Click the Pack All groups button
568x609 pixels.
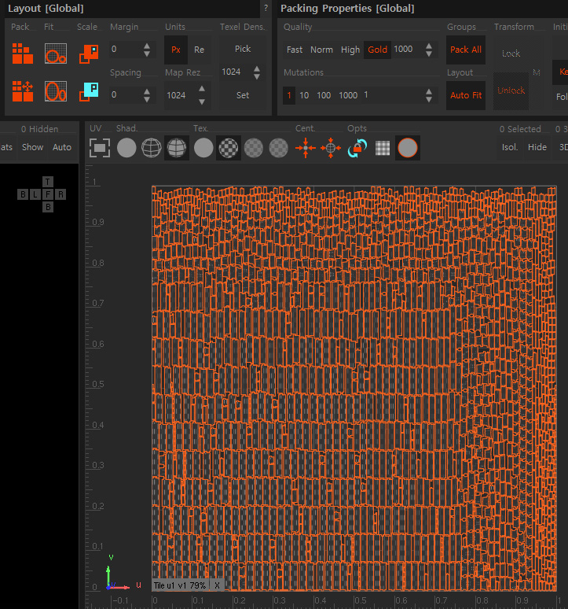click(x=466, y=50)
